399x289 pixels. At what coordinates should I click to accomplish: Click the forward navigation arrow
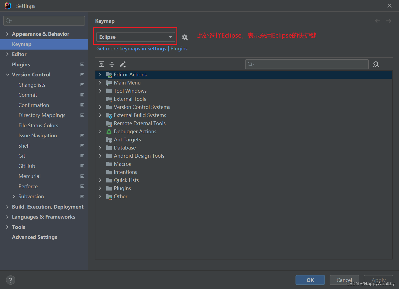click(x=388, y=21)
